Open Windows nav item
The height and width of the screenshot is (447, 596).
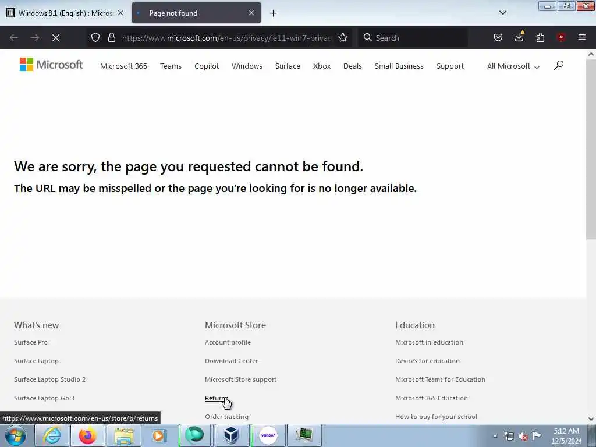coord(247,66)
